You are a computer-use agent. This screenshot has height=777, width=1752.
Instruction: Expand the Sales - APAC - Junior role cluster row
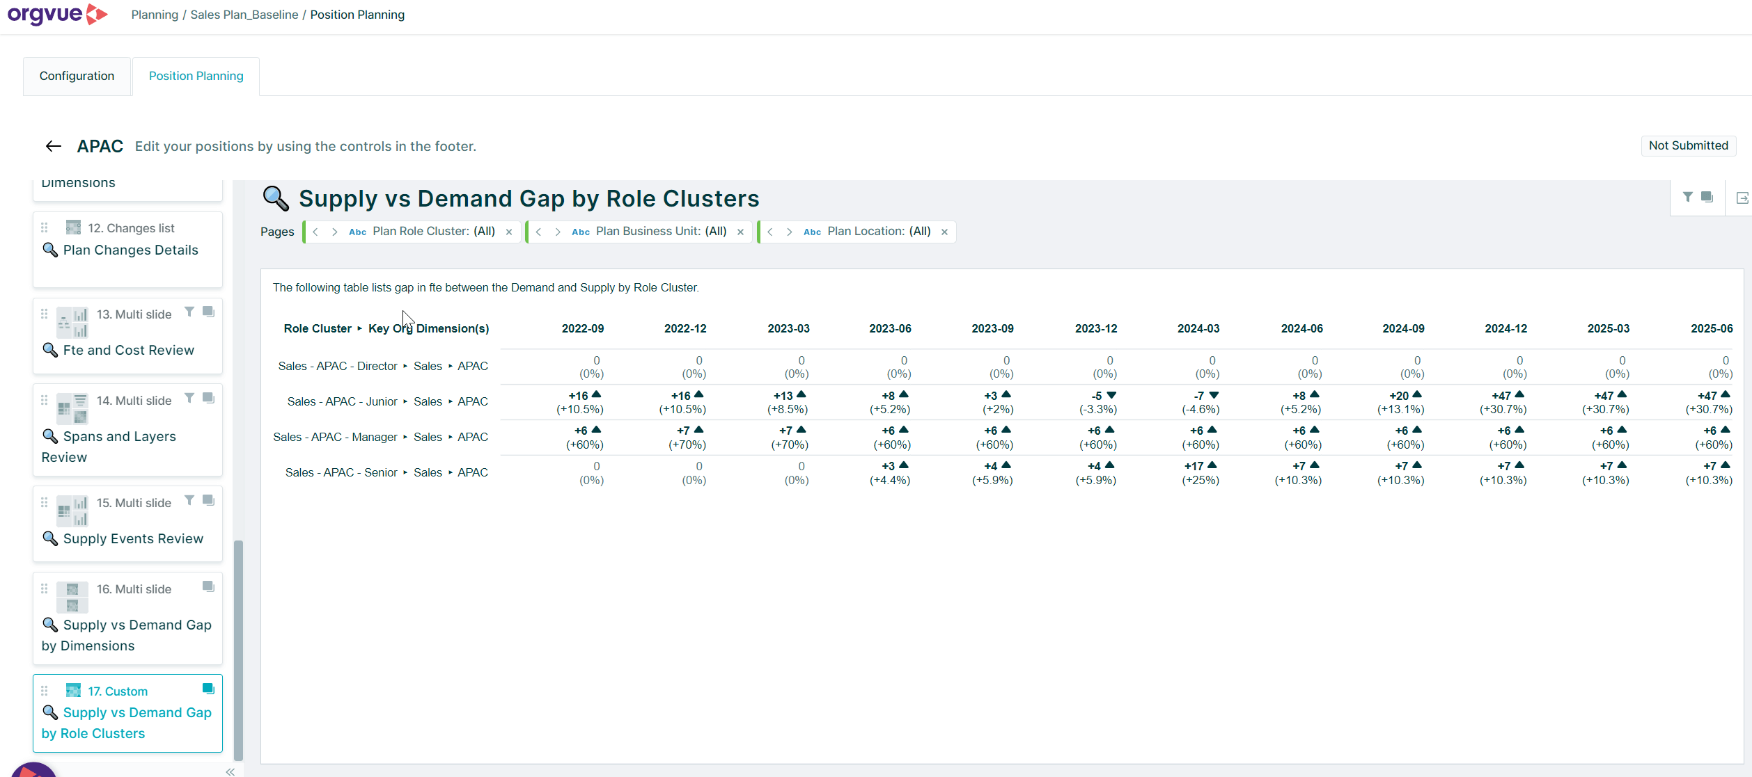pos(406,401)
